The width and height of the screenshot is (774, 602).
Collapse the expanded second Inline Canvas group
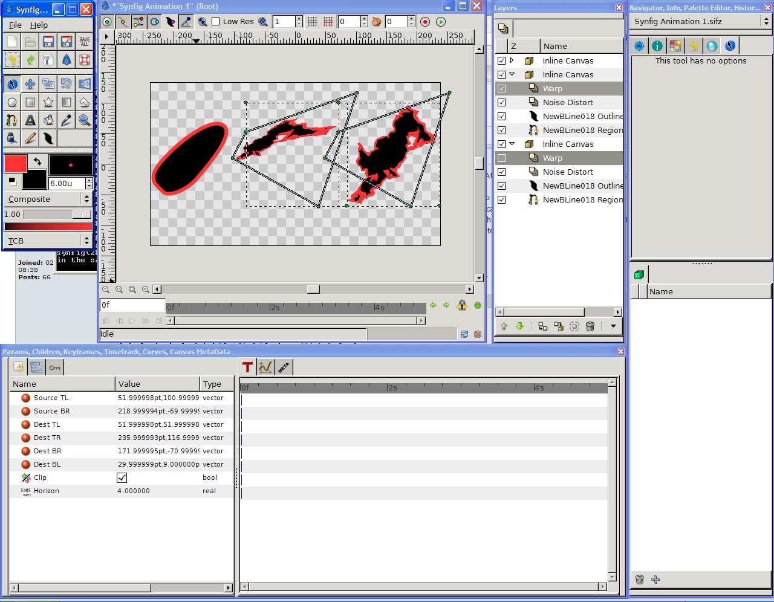(x=510, y=74)
